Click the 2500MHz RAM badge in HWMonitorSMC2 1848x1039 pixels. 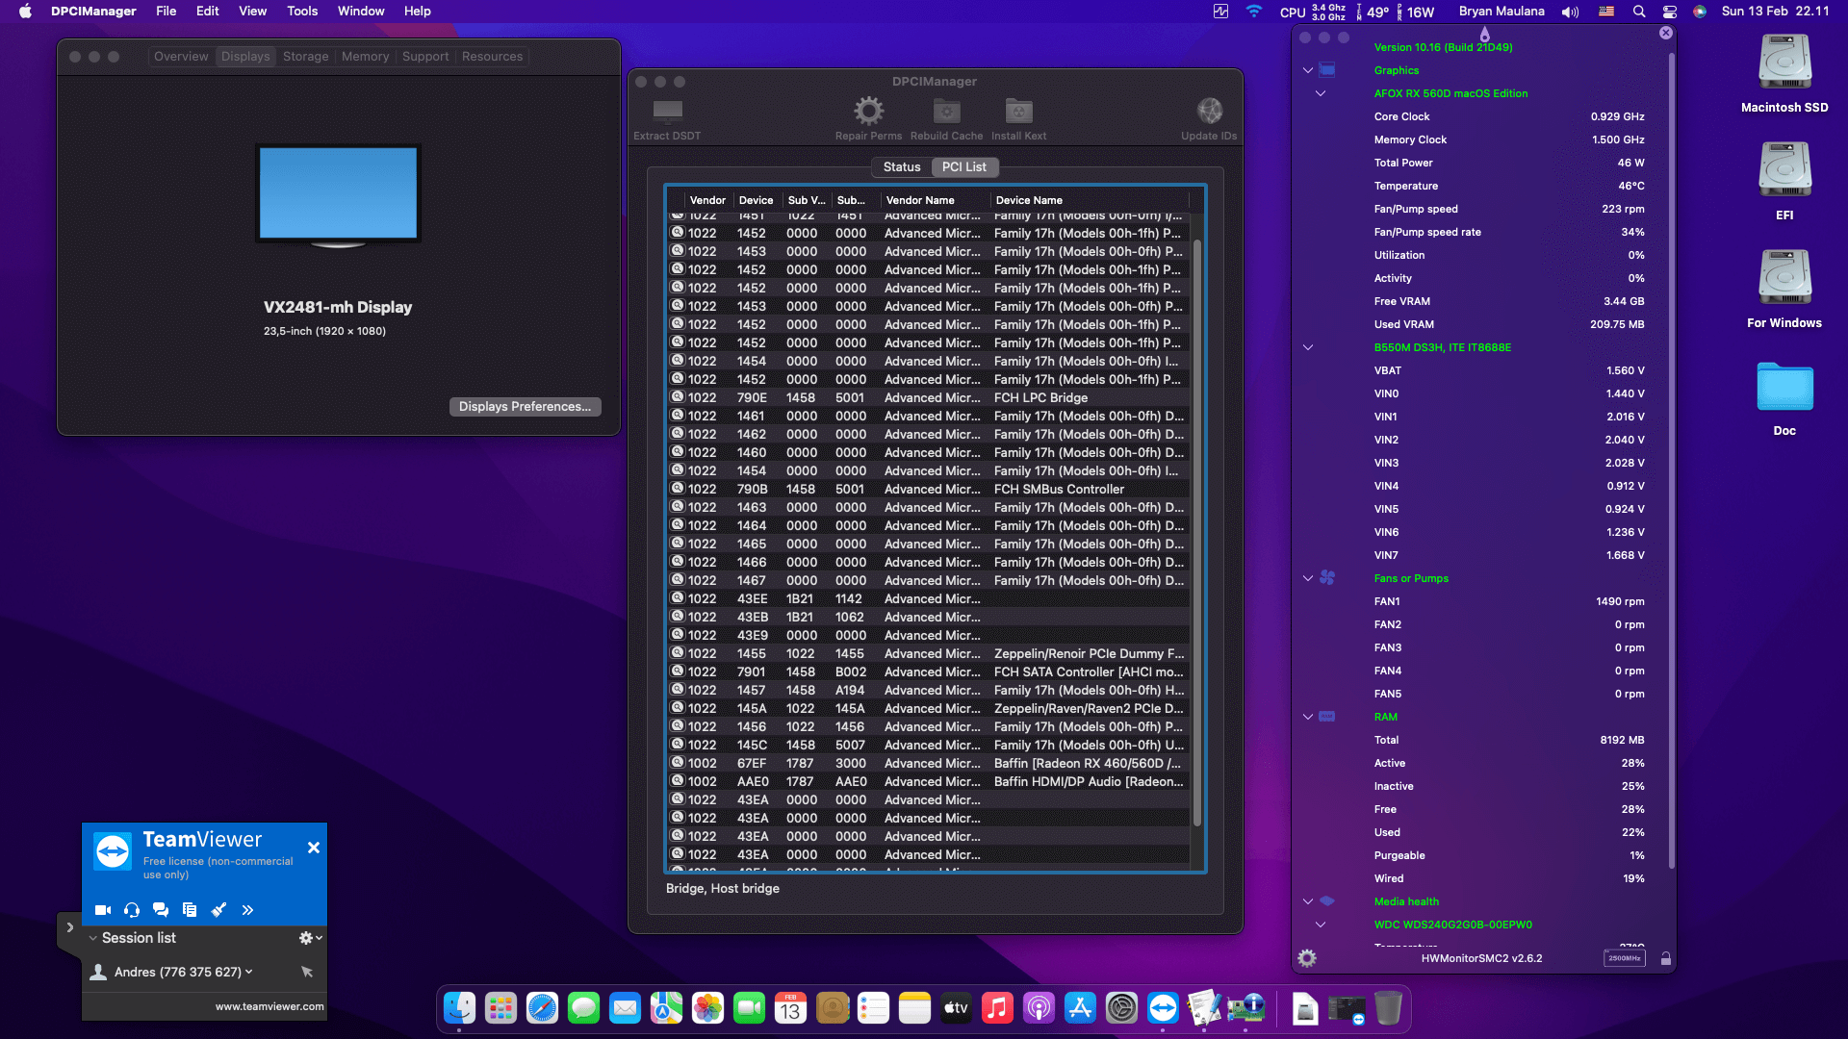point(1625,958)
